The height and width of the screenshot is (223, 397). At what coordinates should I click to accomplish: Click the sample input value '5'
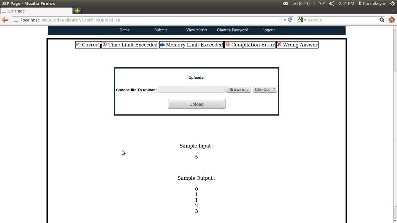click(196, 157)
